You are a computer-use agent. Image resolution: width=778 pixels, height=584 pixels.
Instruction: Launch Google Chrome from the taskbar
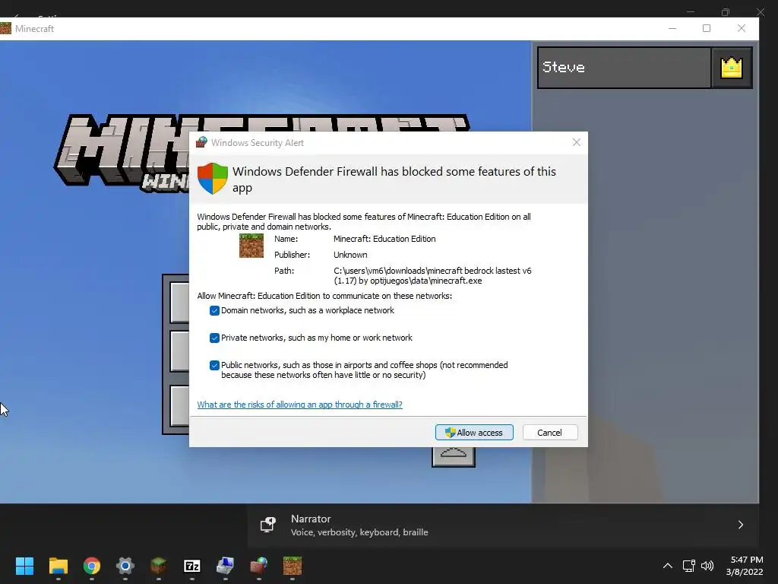92,566
